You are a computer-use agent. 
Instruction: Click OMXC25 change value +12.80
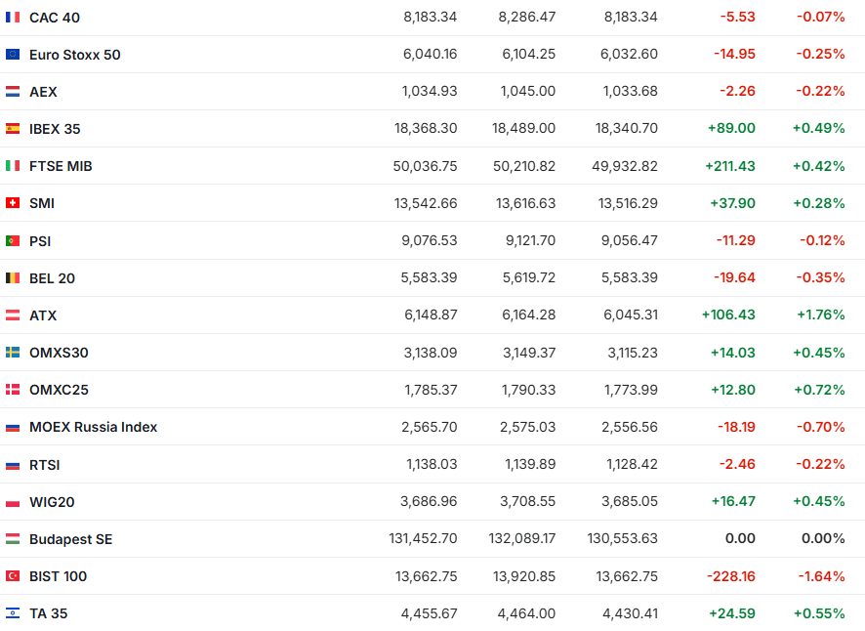(x=732, y=390)
